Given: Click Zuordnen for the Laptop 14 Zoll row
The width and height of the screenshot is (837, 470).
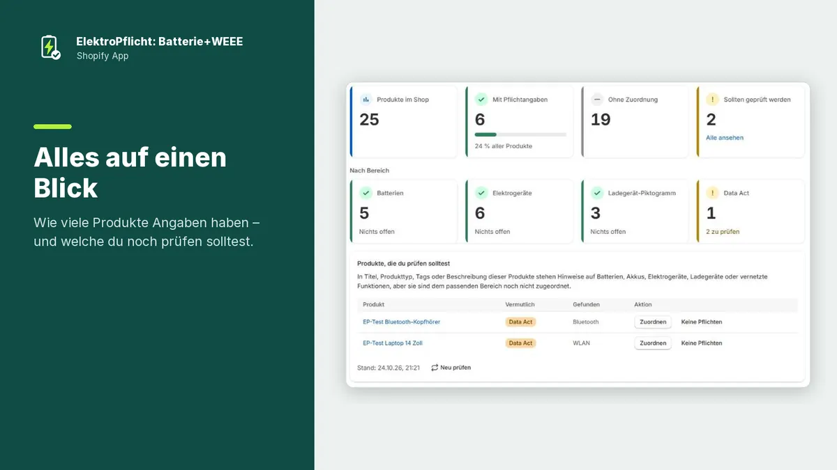Looking at the screenshot, I should click(653, 343).
